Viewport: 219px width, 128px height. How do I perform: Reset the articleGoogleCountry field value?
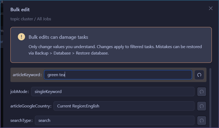pos(201,106)
